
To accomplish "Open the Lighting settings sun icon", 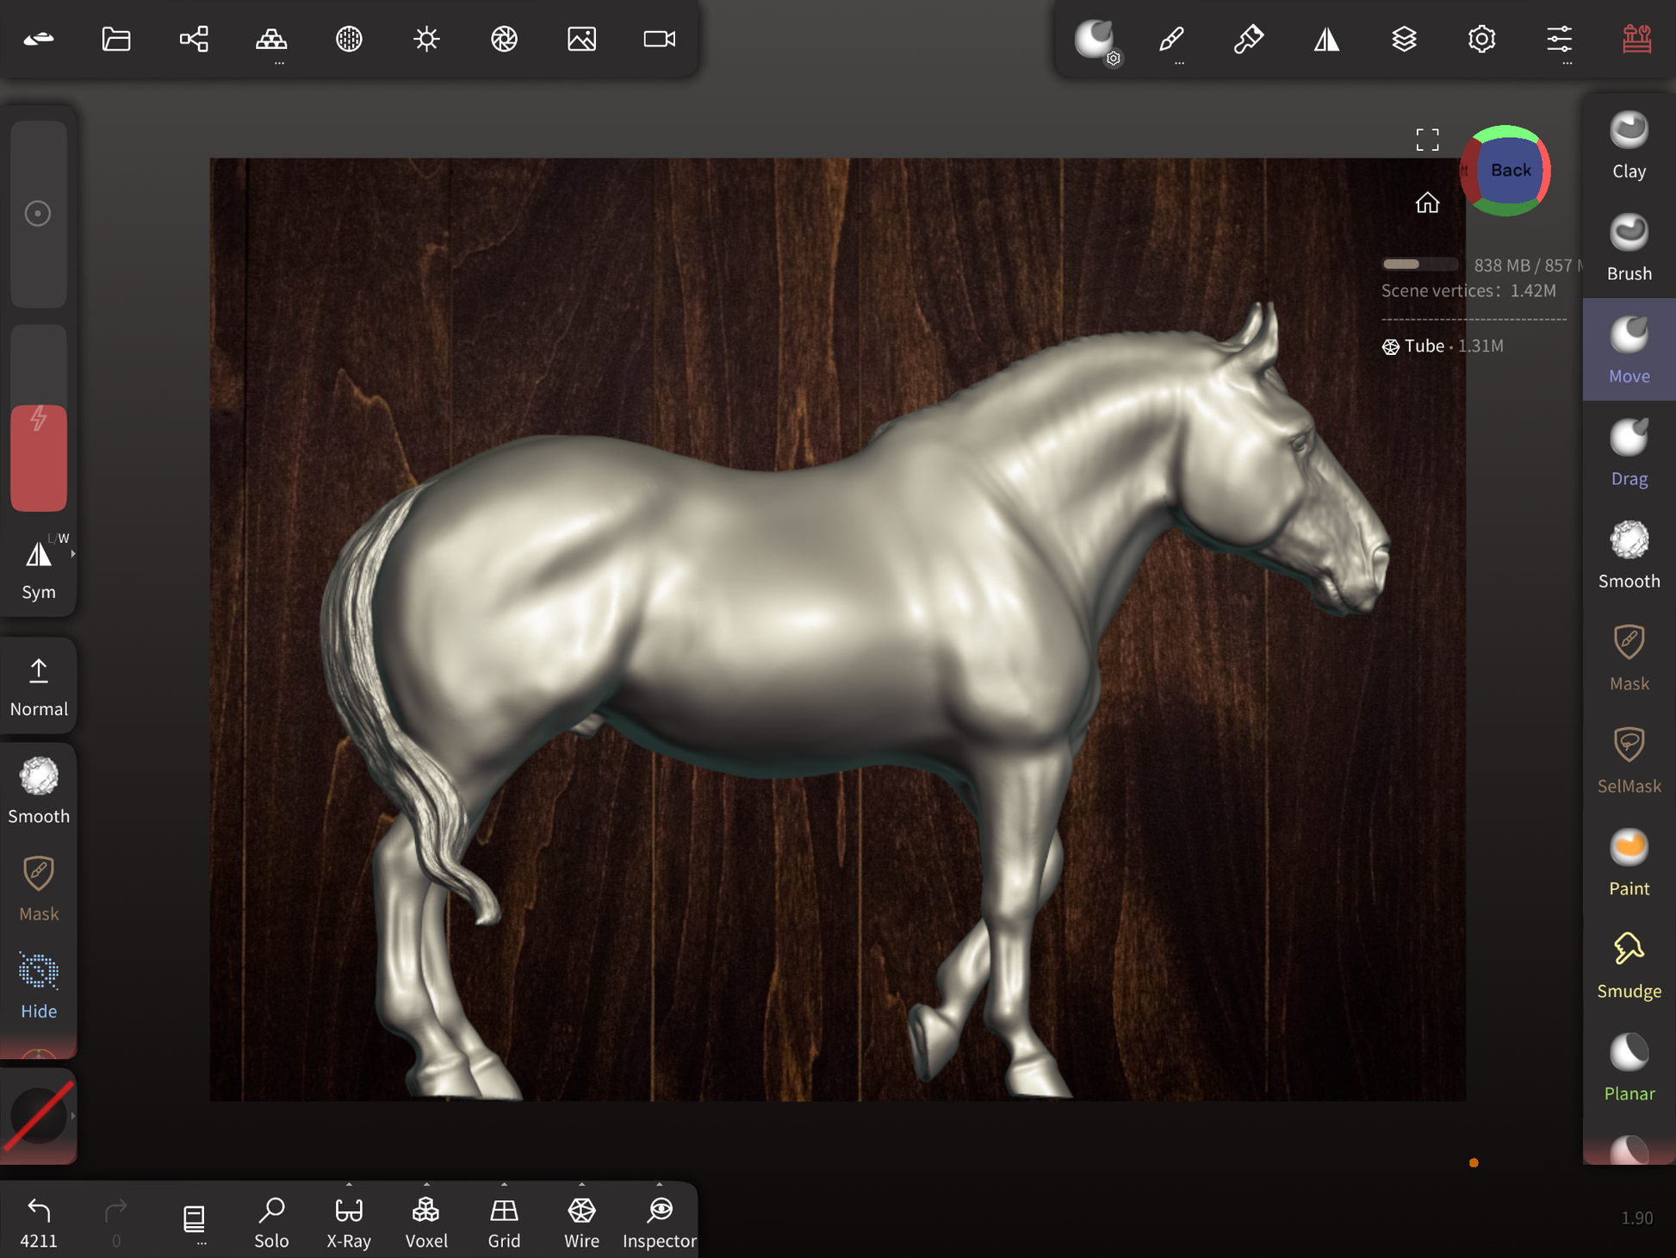I will 426,39.
